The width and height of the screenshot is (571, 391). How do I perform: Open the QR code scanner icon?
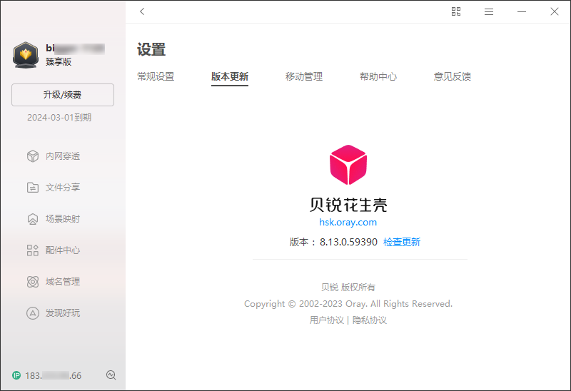click(456, 11)
